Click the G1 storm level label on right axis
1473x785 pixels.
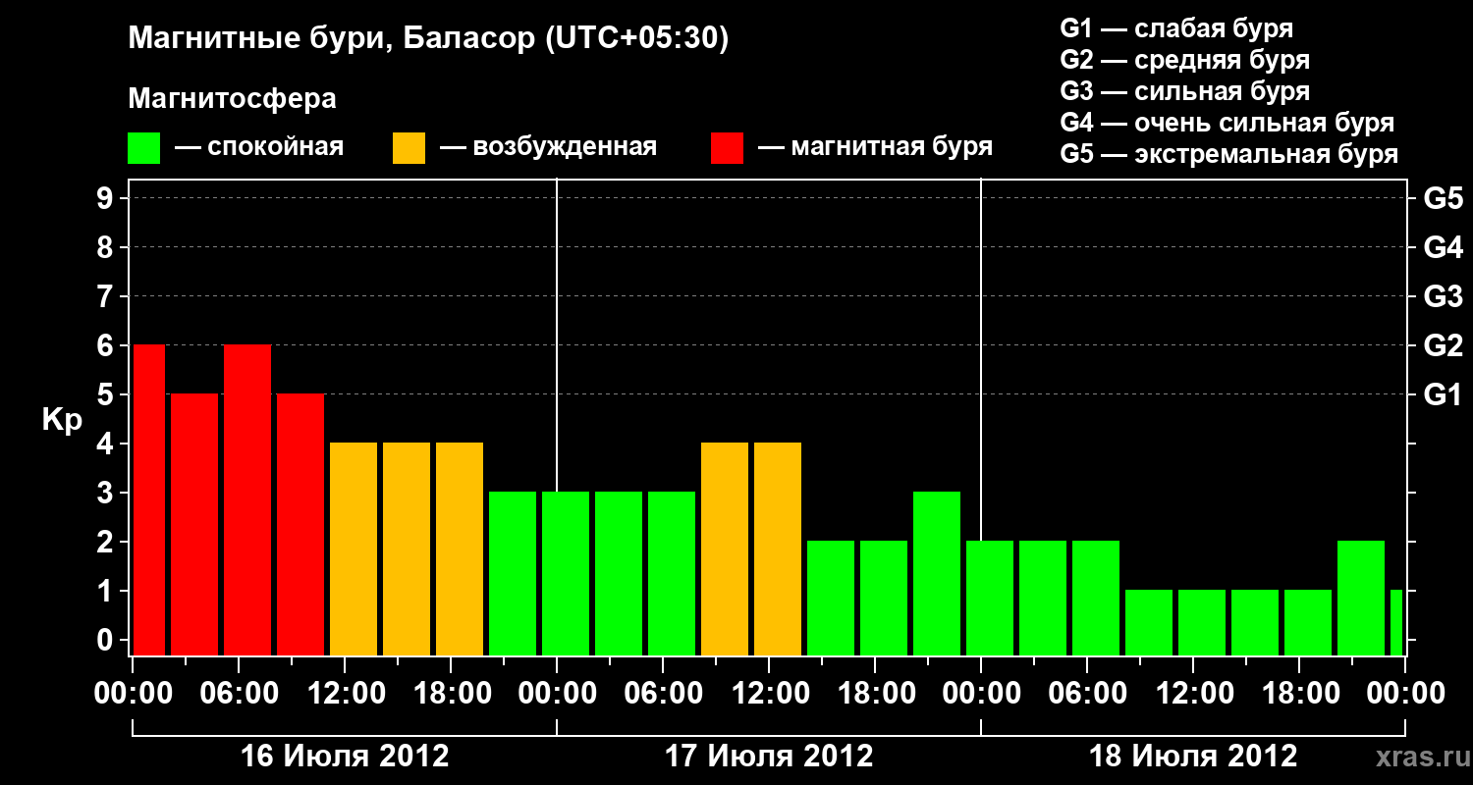pyautogui.click(x=1443, y=395)
